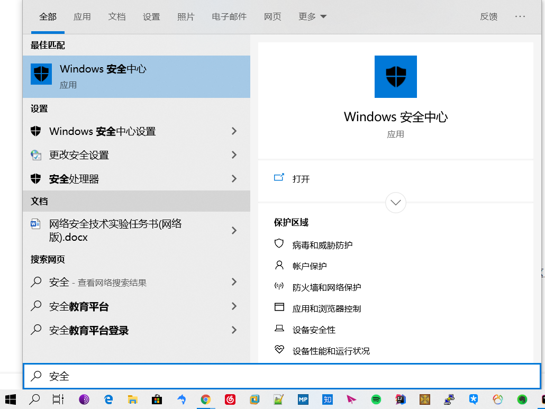
Task: Open 设备性能和运行状况 link
Action: click(x=331, y=351)
